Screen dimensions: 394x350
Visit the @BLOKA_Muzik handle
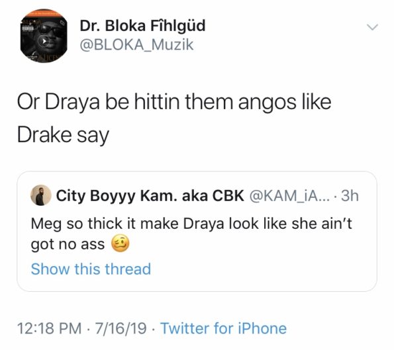[x=136, y=45]
